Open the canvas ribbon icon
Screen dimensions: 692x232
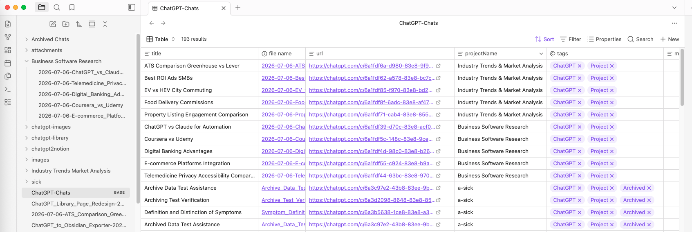(8, 50)
